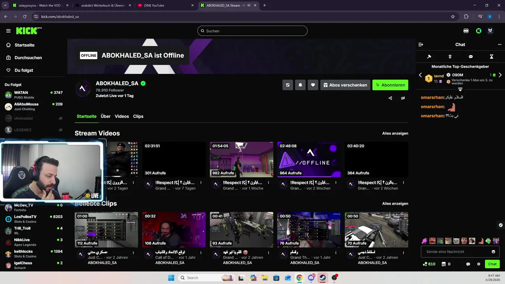Open the Windows Start menu
Viewport: 505px width, 284px height.
pos(171,278)
